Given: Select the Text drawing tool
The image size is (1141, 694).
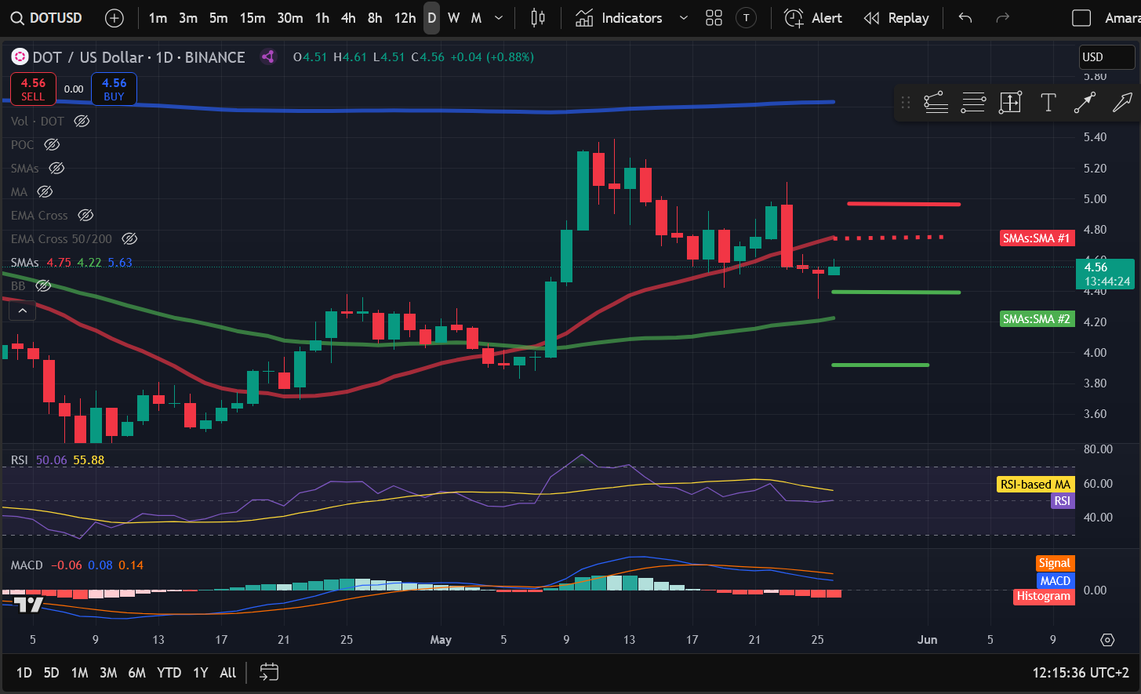Looking at the screenshot, I should [1048, 103].
